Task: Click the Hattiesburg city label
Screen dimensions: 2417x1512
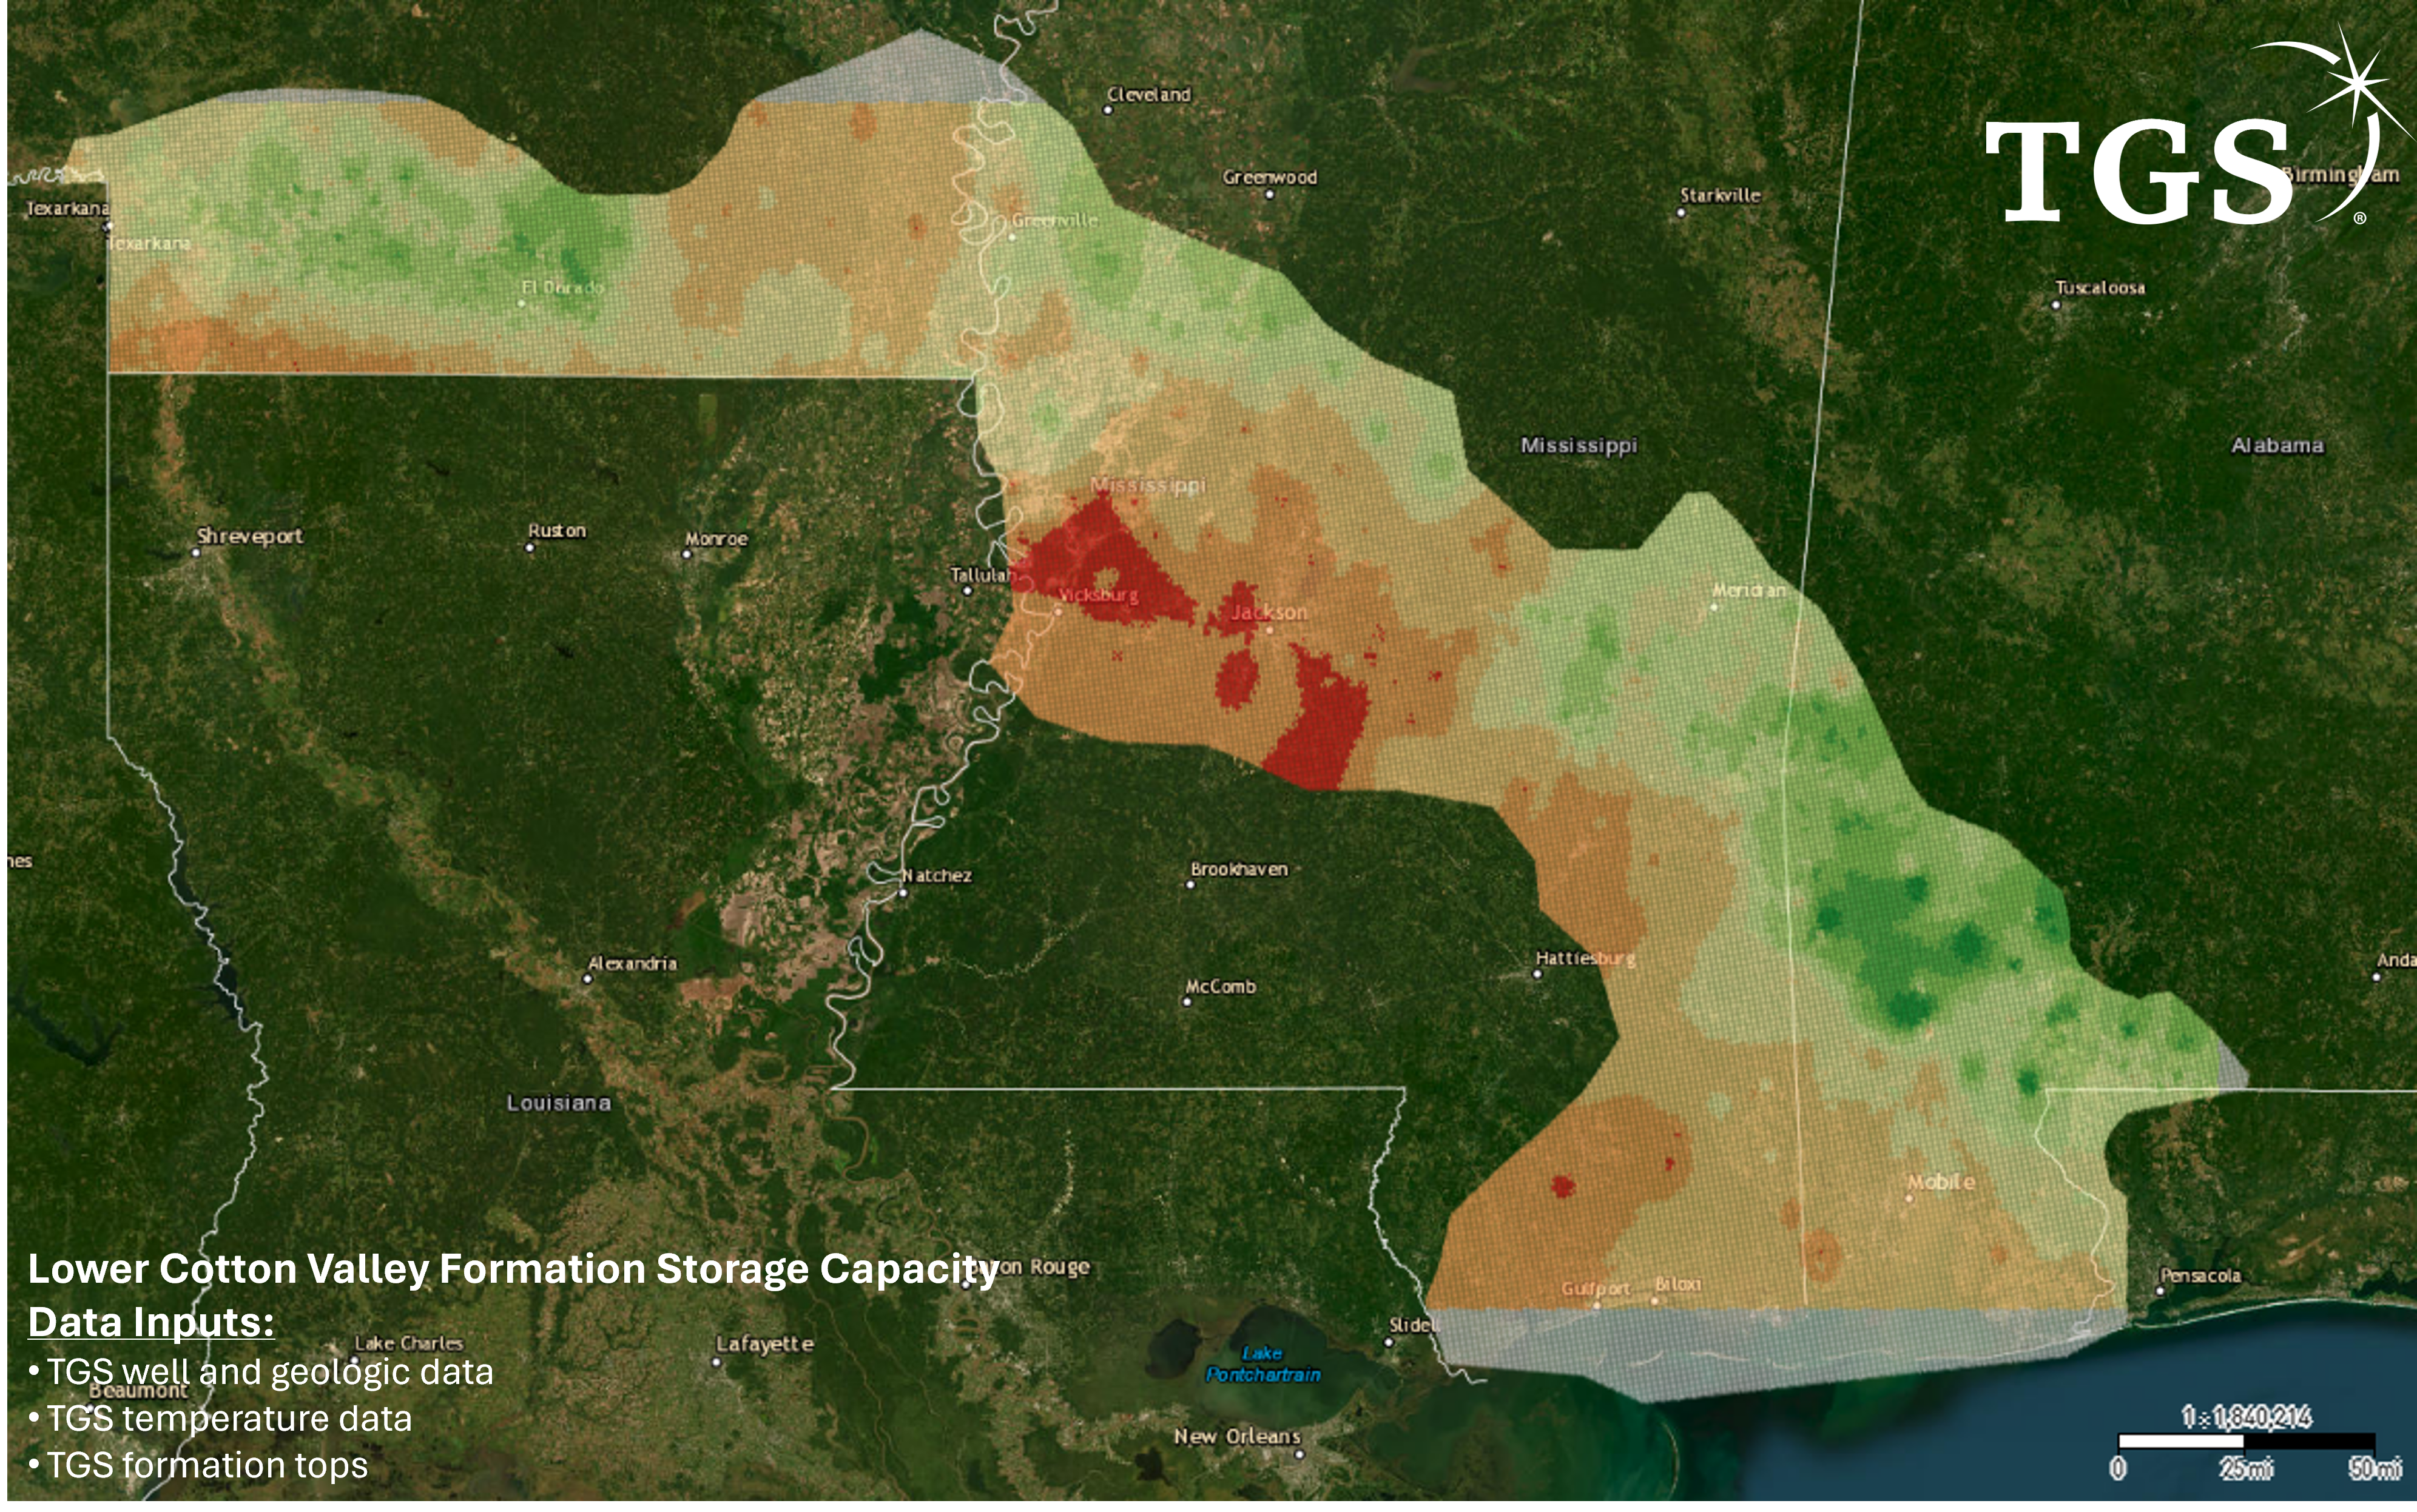Action: pos(1585,958)
